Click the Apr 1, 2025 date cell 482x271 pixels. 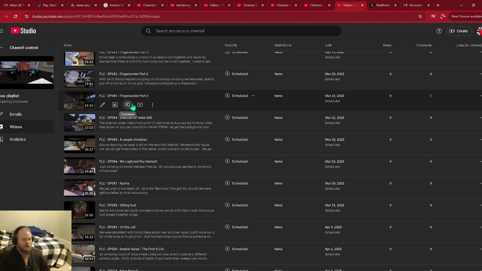[333, 227]
